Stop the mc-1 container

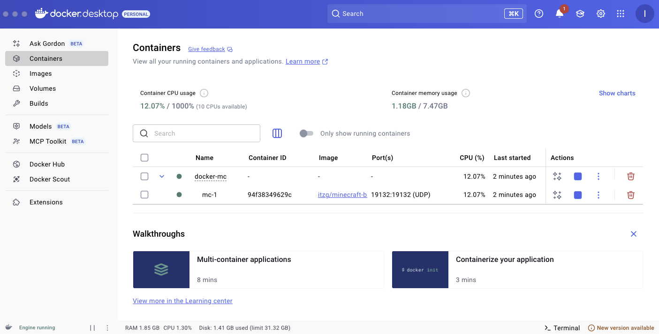[x=578, y=195]
